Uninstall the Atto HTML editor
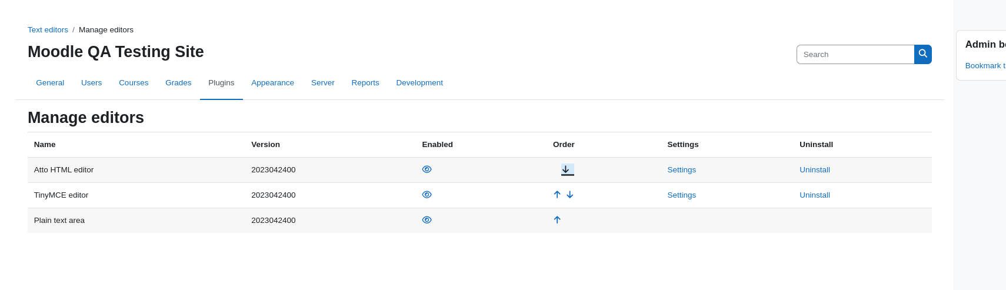 (x=815, y=170)
